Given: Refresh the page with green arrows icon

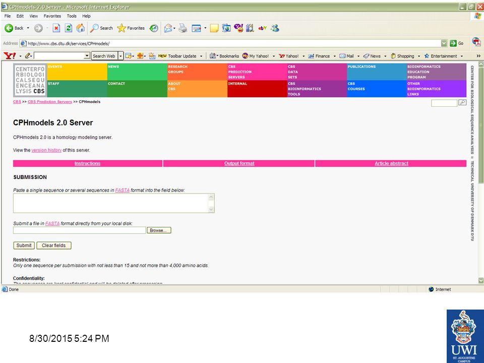Looking at the screenshot, I should coord(69,28).
